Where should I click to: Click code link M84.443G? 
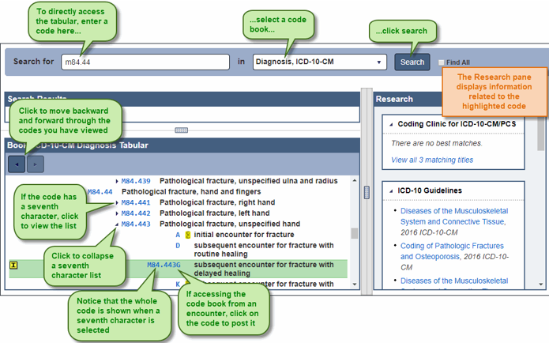coord(164,265)
